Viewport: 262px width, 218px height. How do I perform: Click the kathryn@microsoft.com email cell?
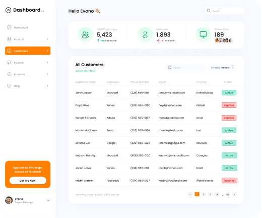coord(174,155)
